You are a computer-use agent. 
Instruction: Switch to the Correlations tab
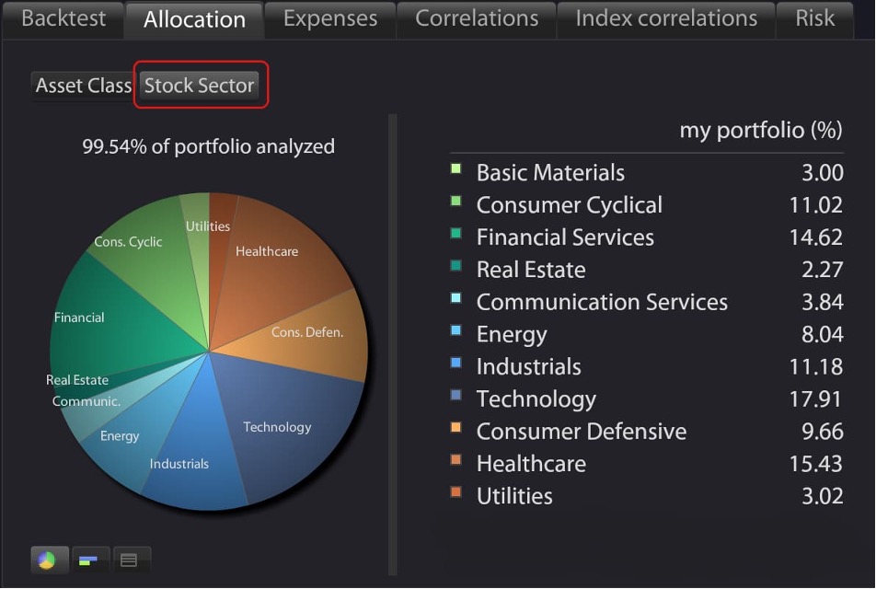(x=477, y=19)
